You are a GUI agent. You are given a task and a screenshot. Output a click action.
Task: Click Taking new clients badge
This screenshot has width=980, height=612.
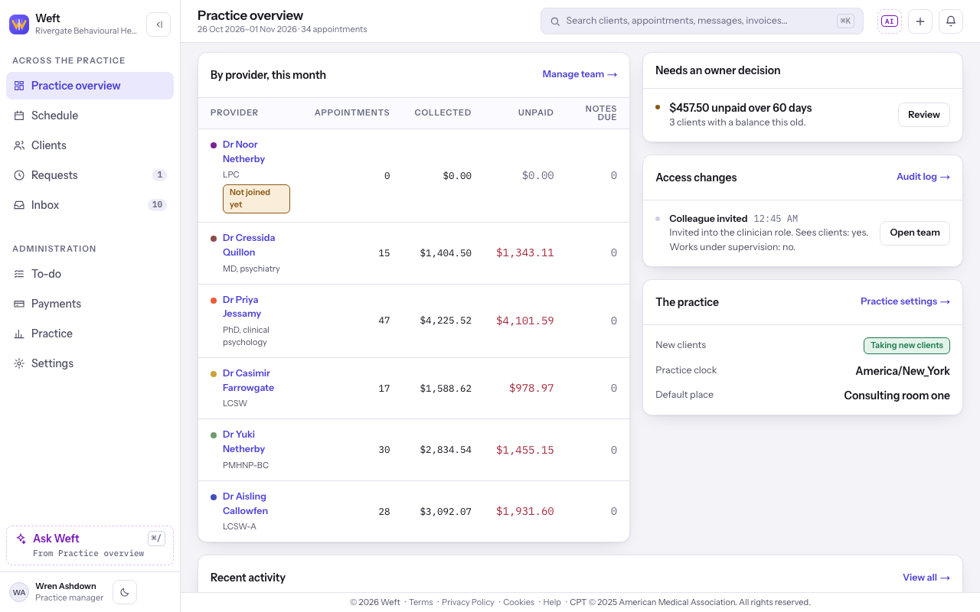pos(906,346)
